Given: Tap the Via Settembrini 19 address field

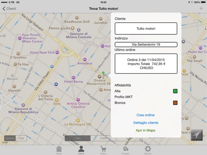Looking at the screenshot, I should 146,44.
